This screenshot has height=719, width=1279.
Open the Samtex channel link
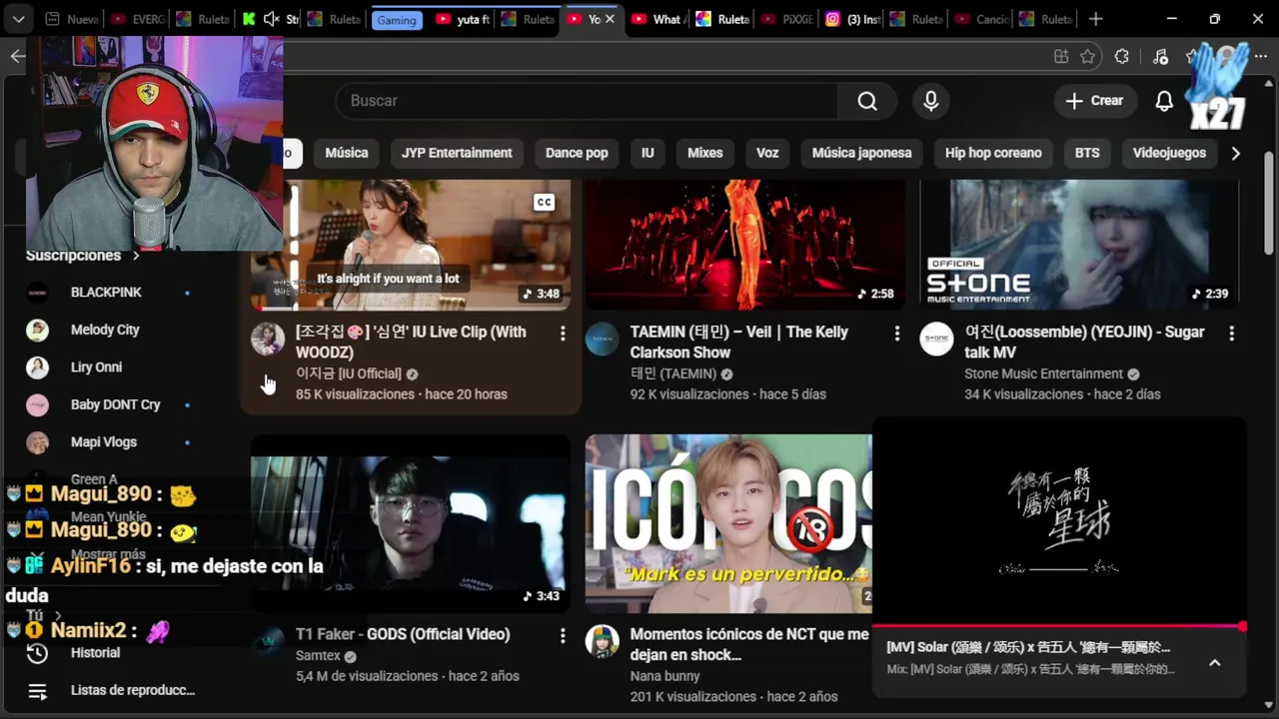[319, 656]
